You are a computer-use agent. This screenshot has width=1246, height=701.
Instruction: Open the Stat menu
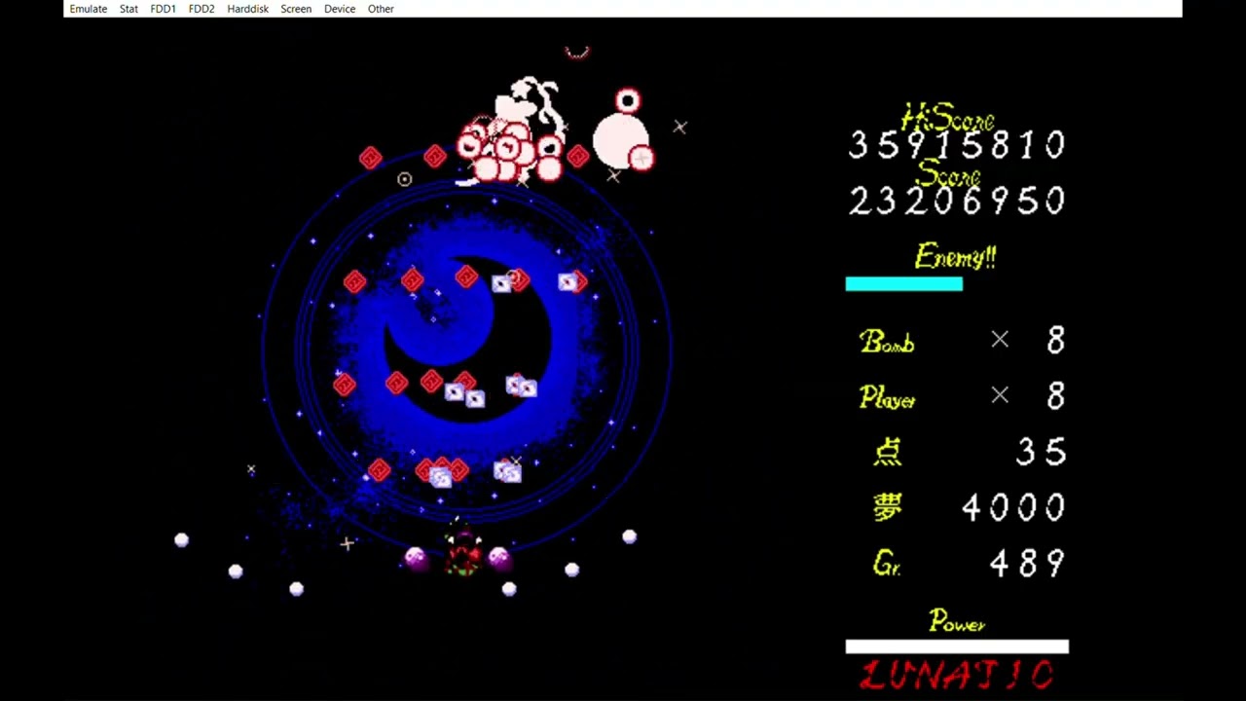click(x=128, y=9)
